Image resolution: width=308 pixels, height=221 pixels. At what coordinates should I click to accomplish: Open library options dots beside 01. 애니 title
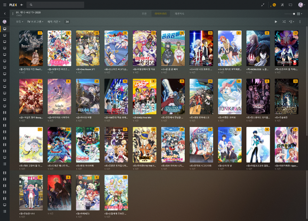tap(13, 13)
